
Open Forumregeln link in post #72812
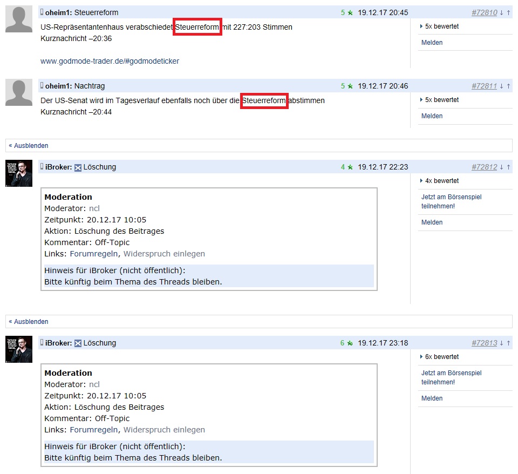pyautogui.click(x=94, y=254)
